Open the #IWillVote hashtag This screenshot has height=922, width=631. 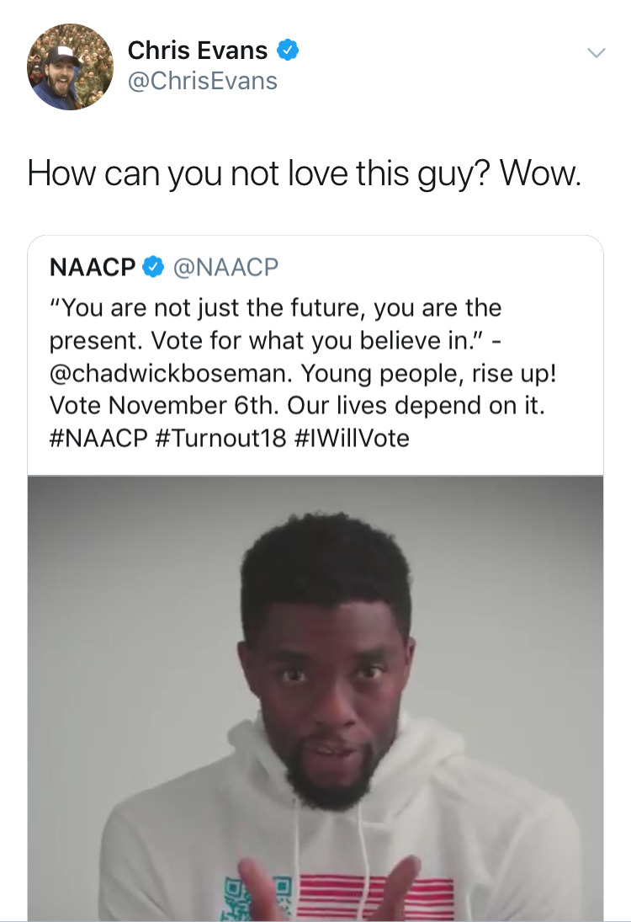tap(353, 438)
